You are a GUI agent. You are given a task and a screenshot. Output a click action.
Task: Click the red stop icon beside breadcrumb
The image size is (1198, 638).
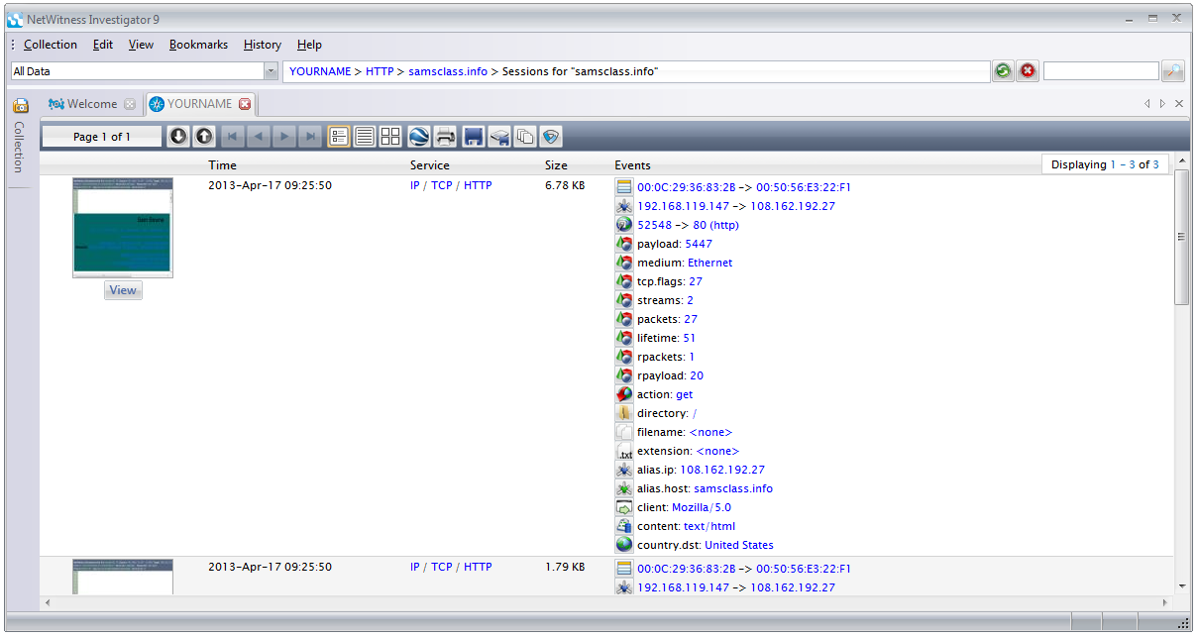(x=1028, y=71)
